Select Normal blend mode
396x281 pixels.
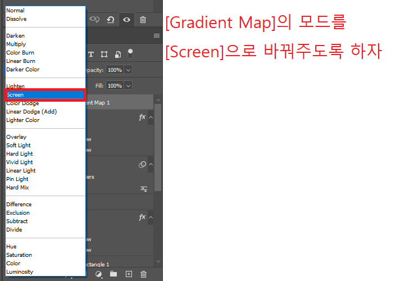coord(45,10)
